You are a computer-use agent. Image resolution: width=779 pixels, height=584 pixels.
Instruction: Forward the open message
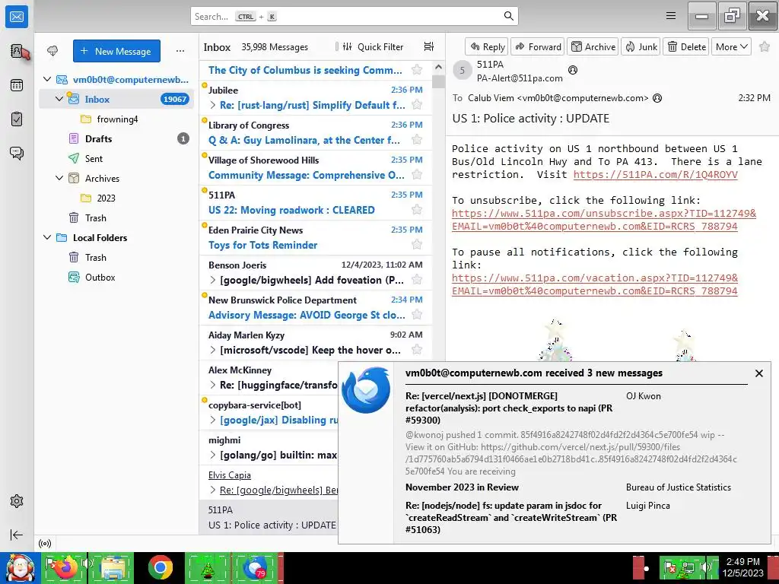(x=538, y=46)
